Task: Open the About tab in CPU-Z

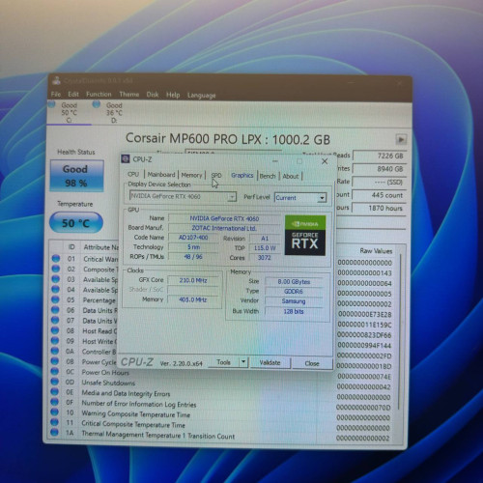Action: pos(291,176)
